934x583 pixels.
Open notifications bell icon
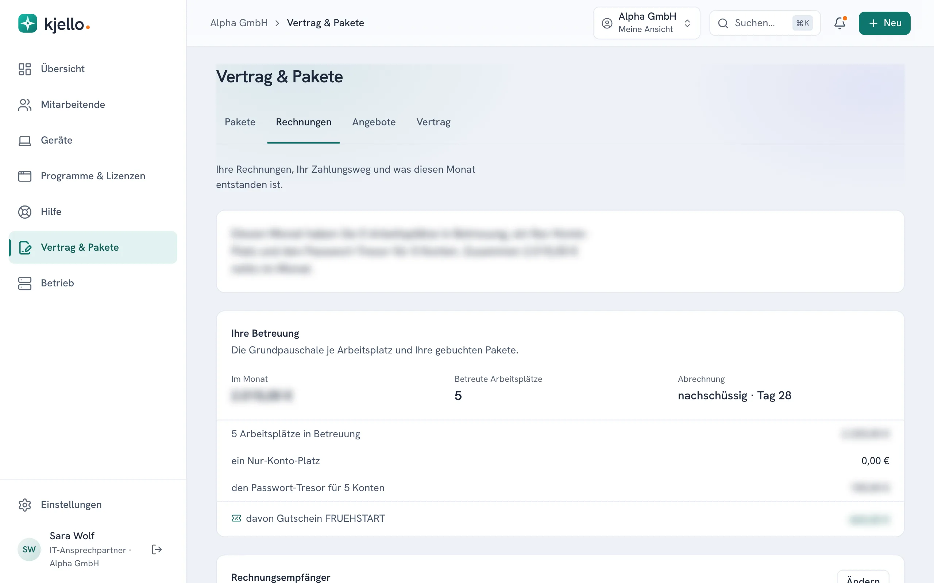click(x=840, y=23)
